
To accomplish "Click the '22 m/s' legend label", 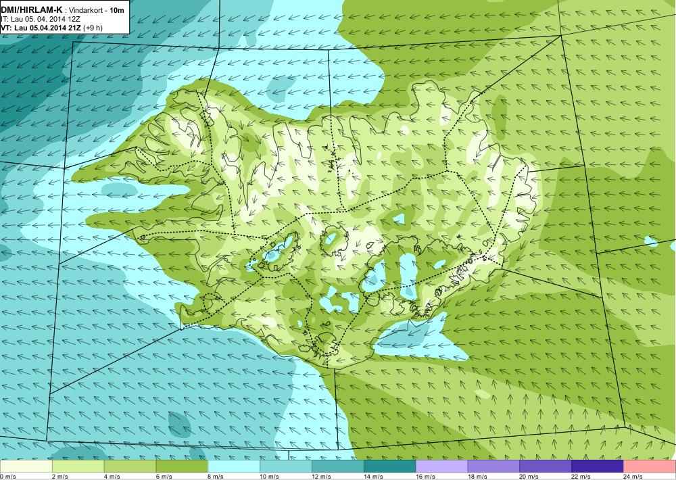I will pos(581,477).
